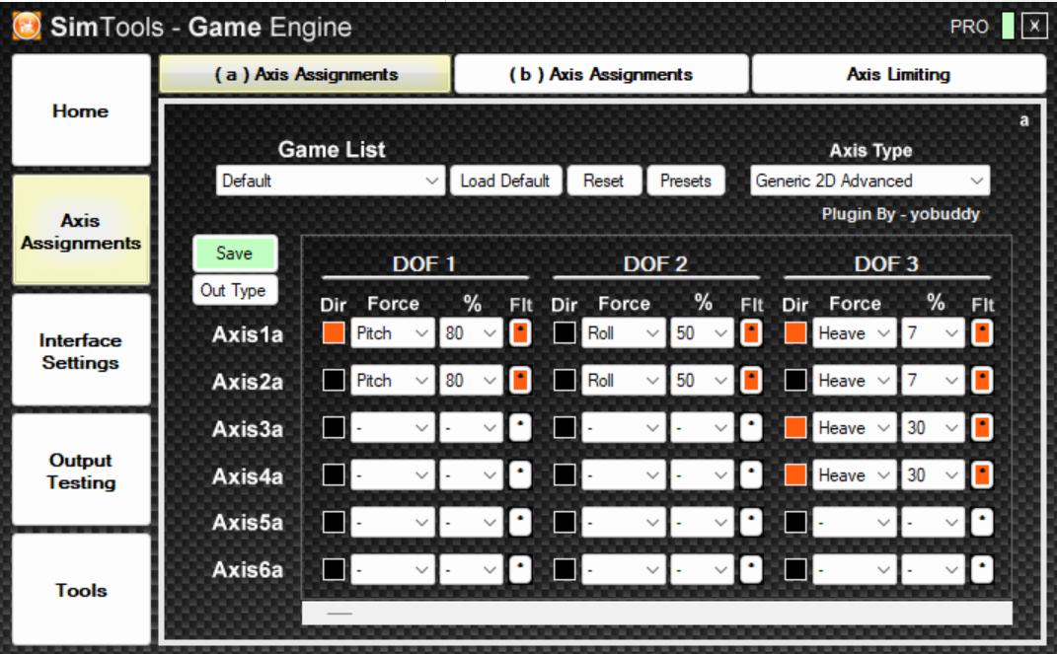This screenshot has height=654, width=1057.
Task: Open Axis2a DOF 2 Roll force dropdown
Action: (623, 380)
